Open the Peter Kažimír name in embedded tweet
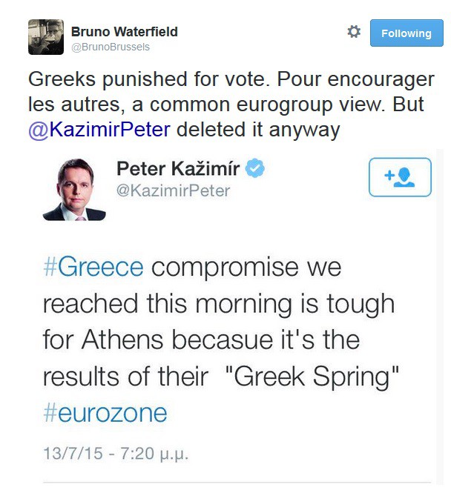 tap(178, 169)
